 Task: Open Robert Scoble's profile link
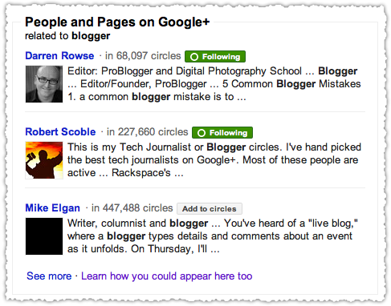(60, 132)
